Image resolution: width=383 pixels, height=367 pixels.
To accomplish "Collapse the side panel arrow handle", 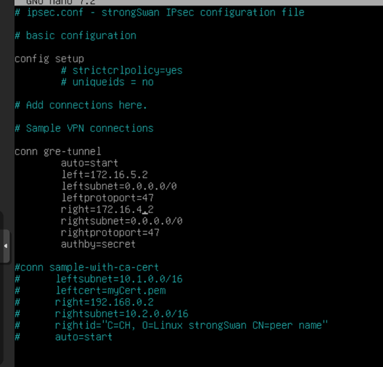I will [x=6, y=245].
